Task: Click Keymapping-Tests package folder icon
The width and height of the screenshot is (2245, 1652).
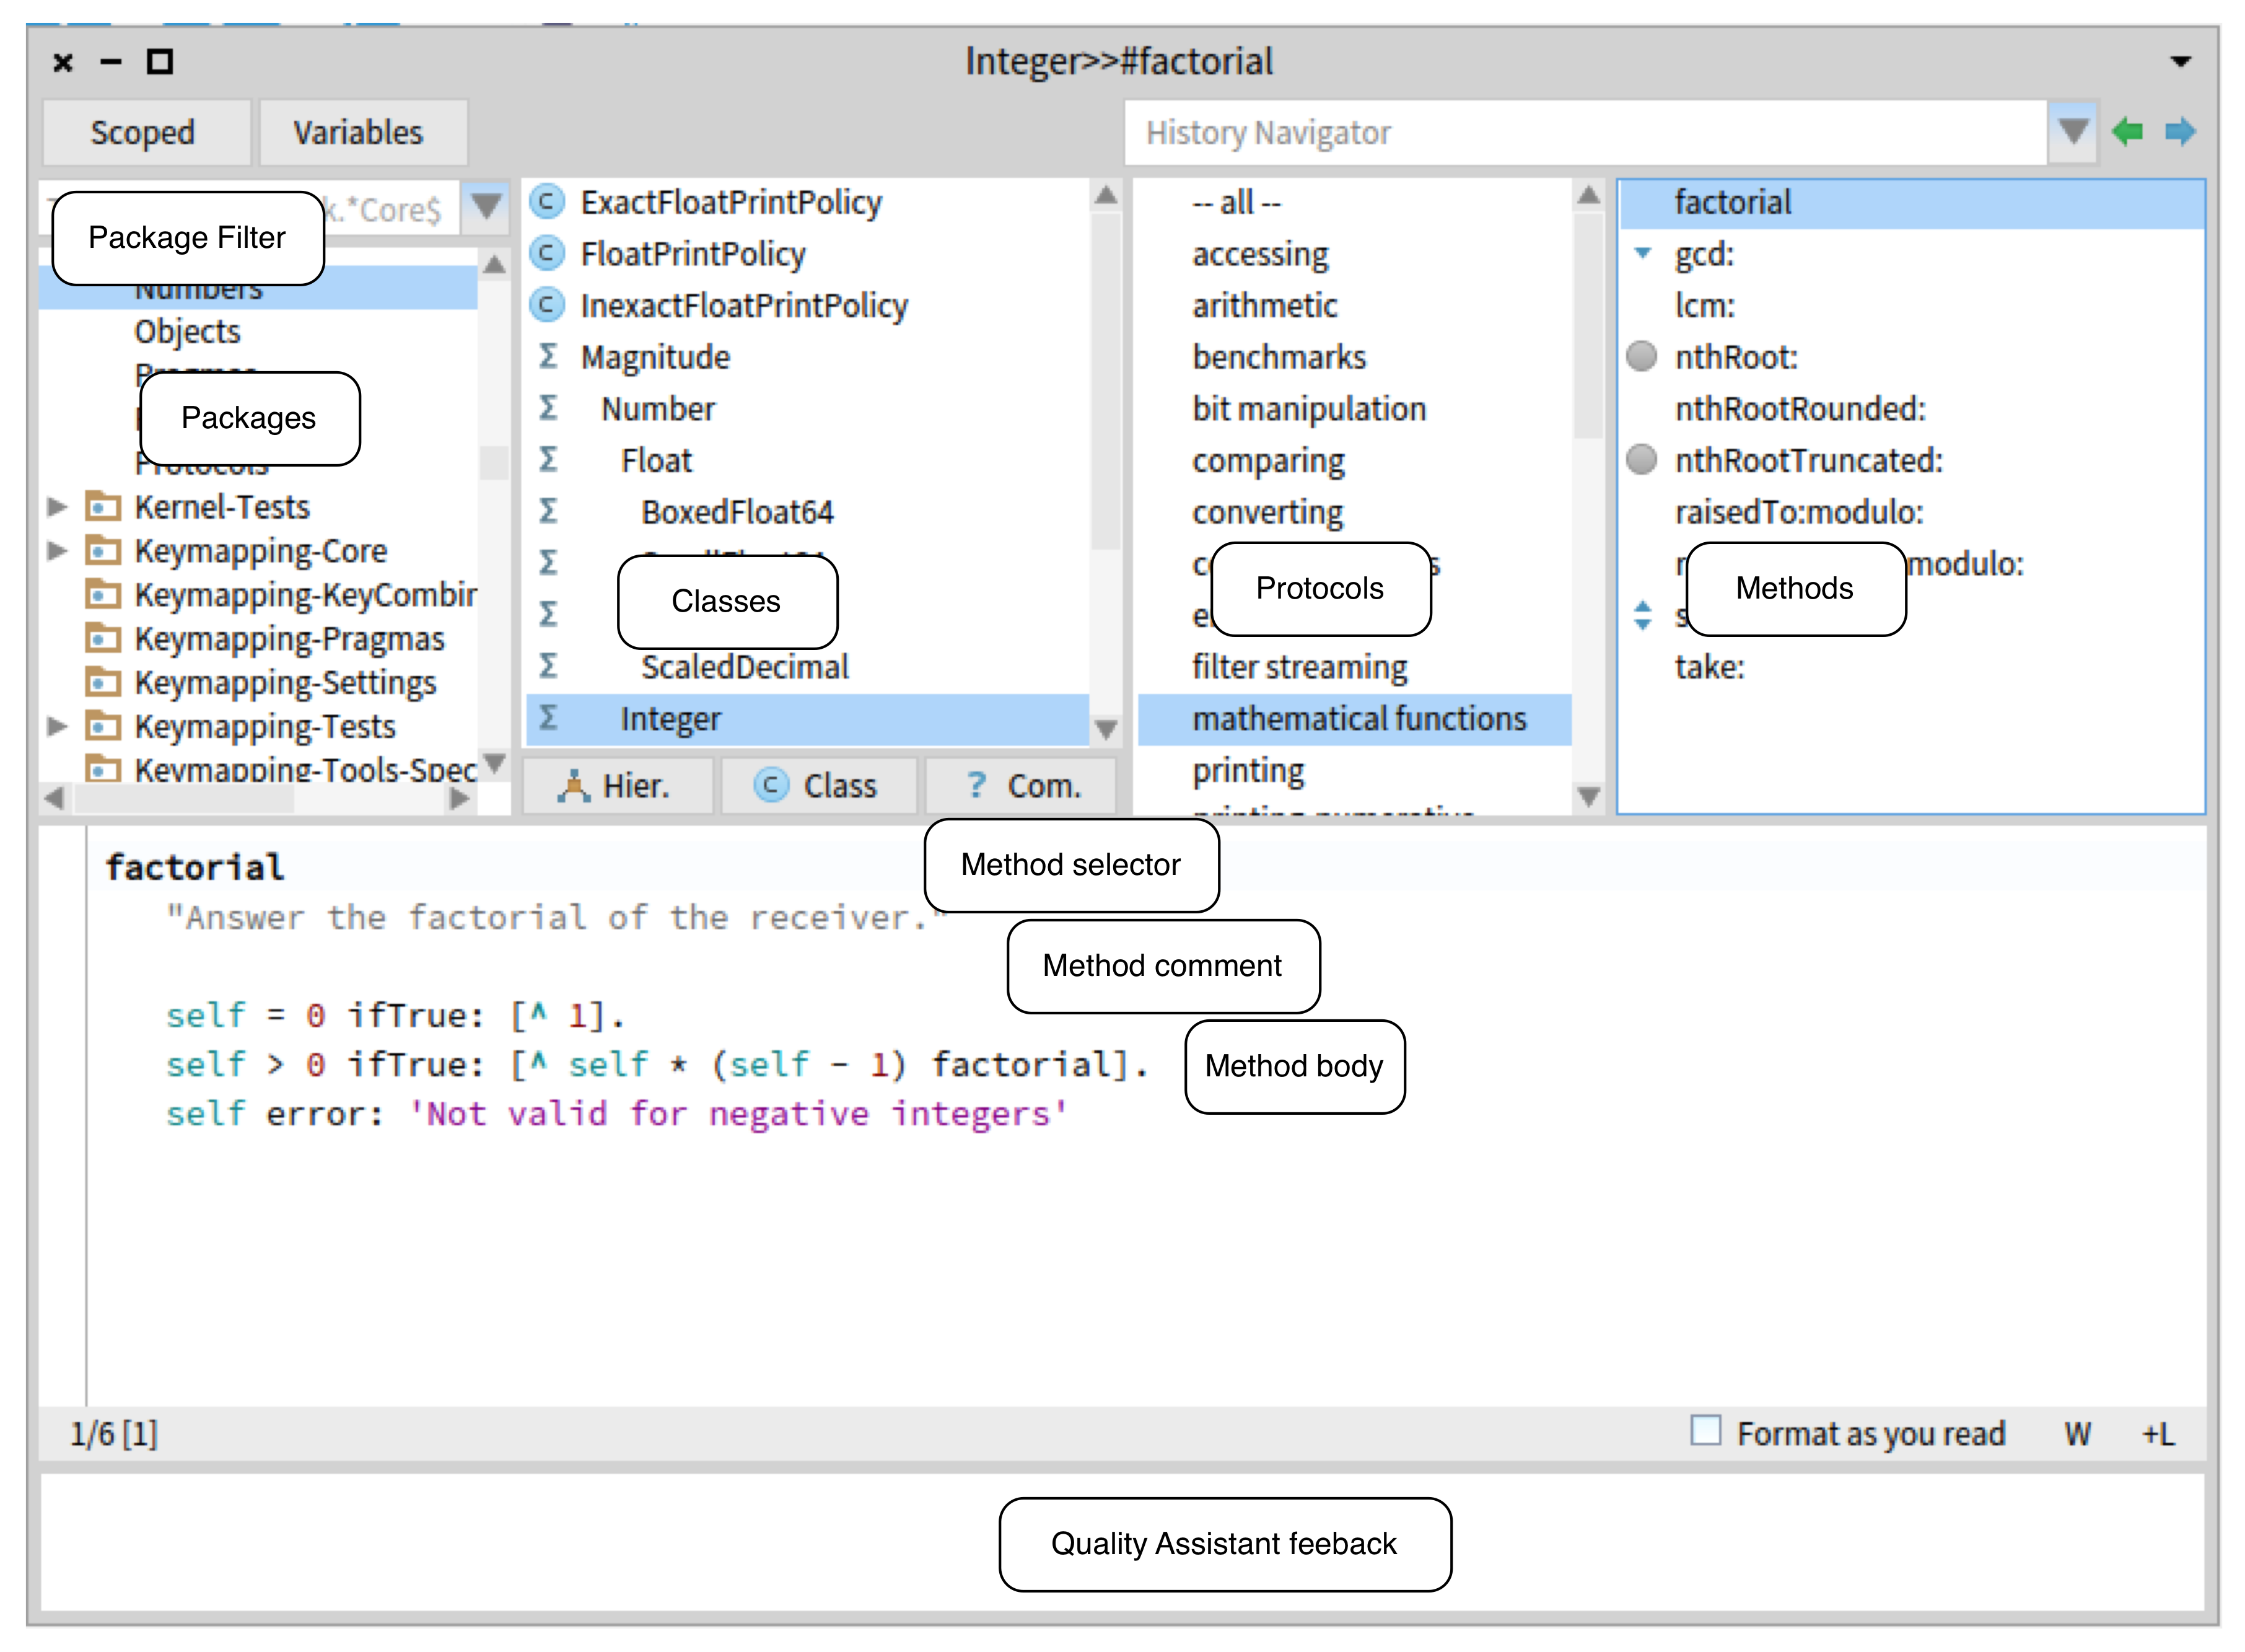Action: (x=102, y=726)
